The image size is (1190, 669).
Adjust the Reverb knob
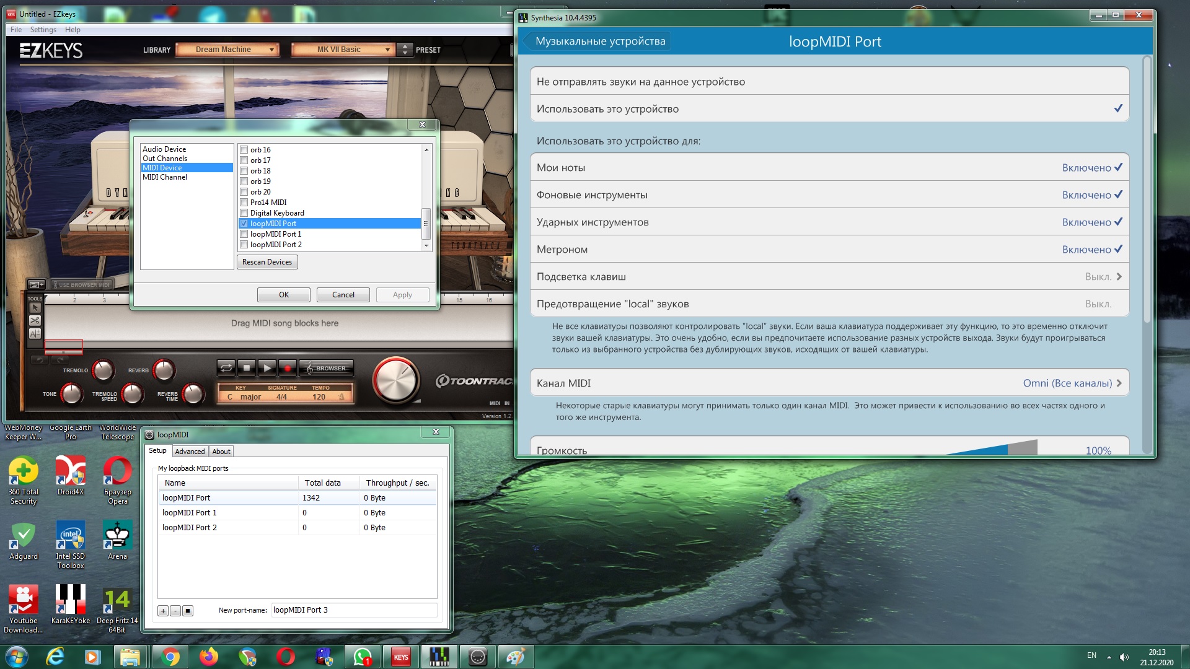tap(164, 370)
